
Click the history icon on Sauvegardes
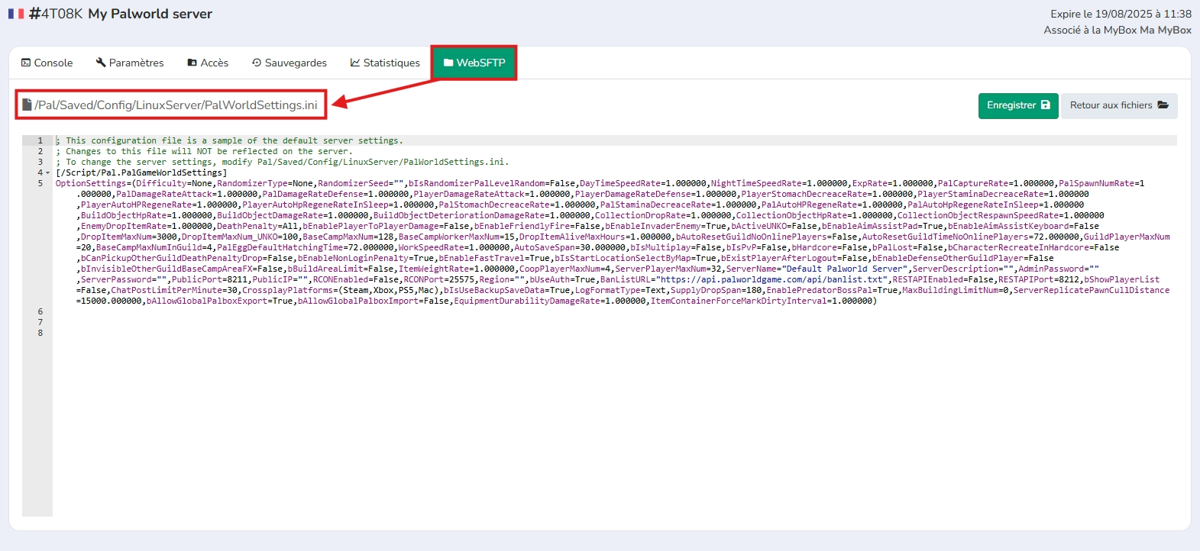click(x=257, y=63)
